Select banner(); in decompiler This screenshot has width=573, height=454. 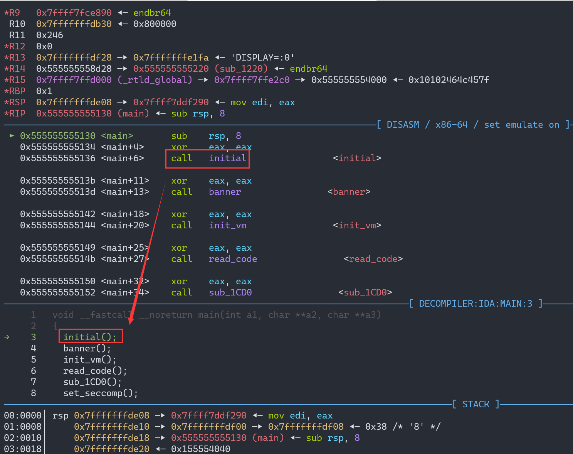(x=87, y=348)
